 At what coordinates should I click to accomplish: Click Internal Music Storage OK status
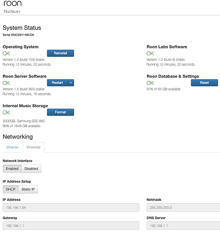coord(6,112)
